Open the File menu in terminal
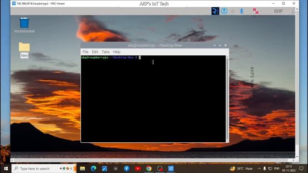 click(85, 52)
